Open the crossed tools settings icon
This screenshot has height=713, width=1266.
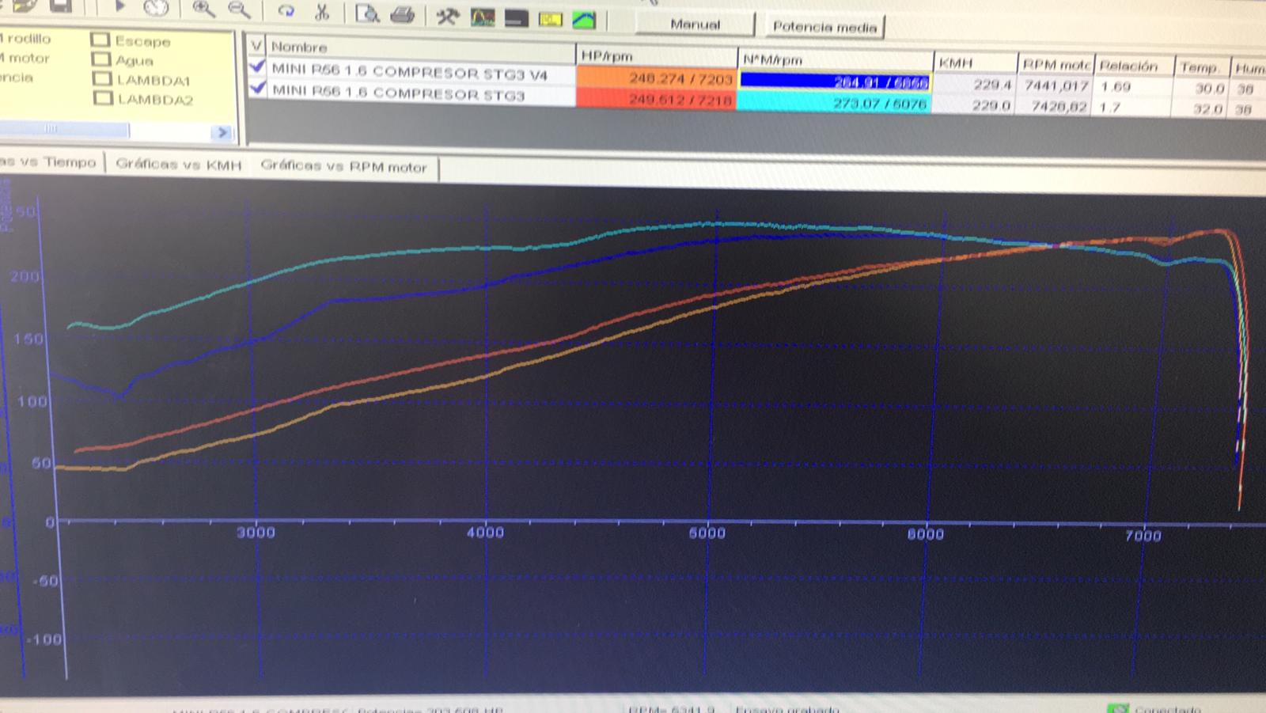point(447,16)
